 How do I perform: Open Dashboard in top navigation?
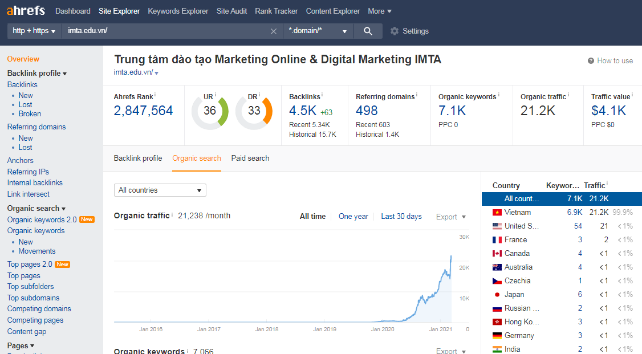click(x=73, y=11)
